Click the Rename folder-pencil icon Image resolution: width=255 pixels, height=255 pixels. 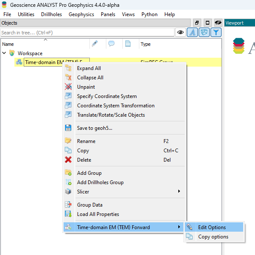tap(68, 141)
